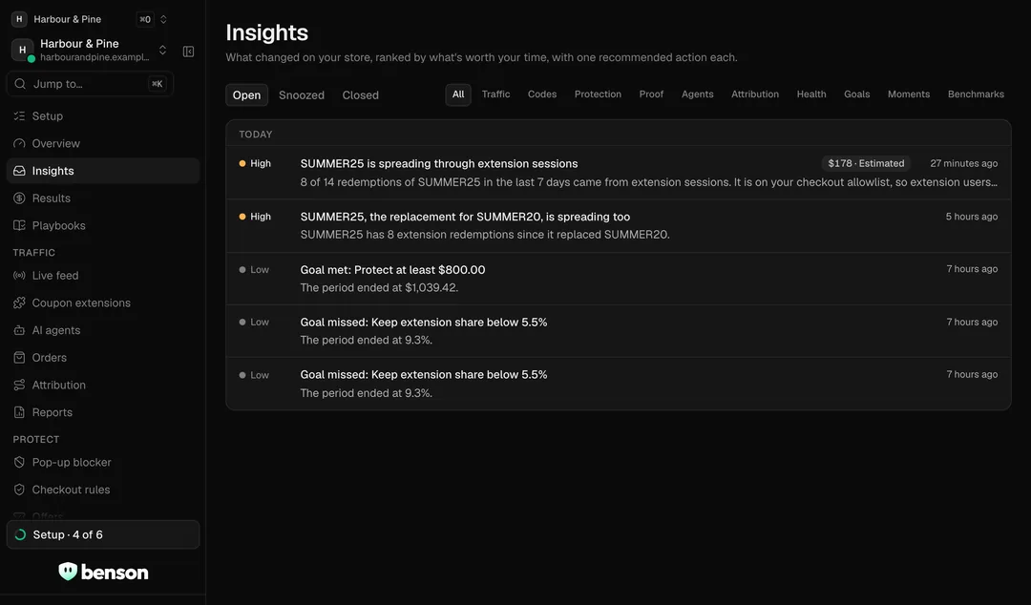1031x605 pixels.
Task: Click the AI agents robot icon
Action: (x=19, y=330)
